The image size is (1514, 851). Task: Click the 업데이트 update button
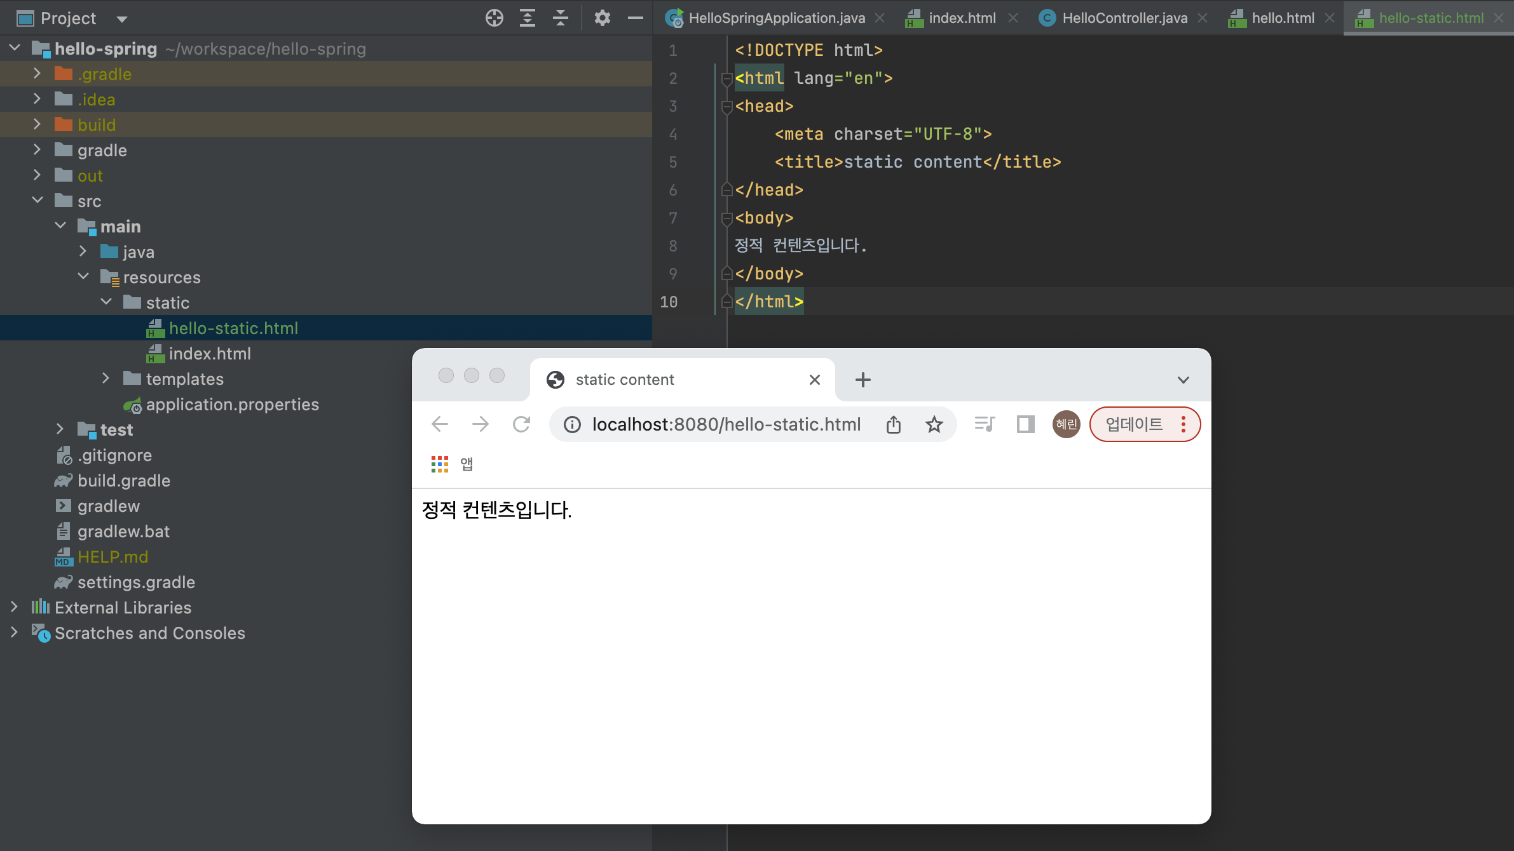click(1134, 424)
